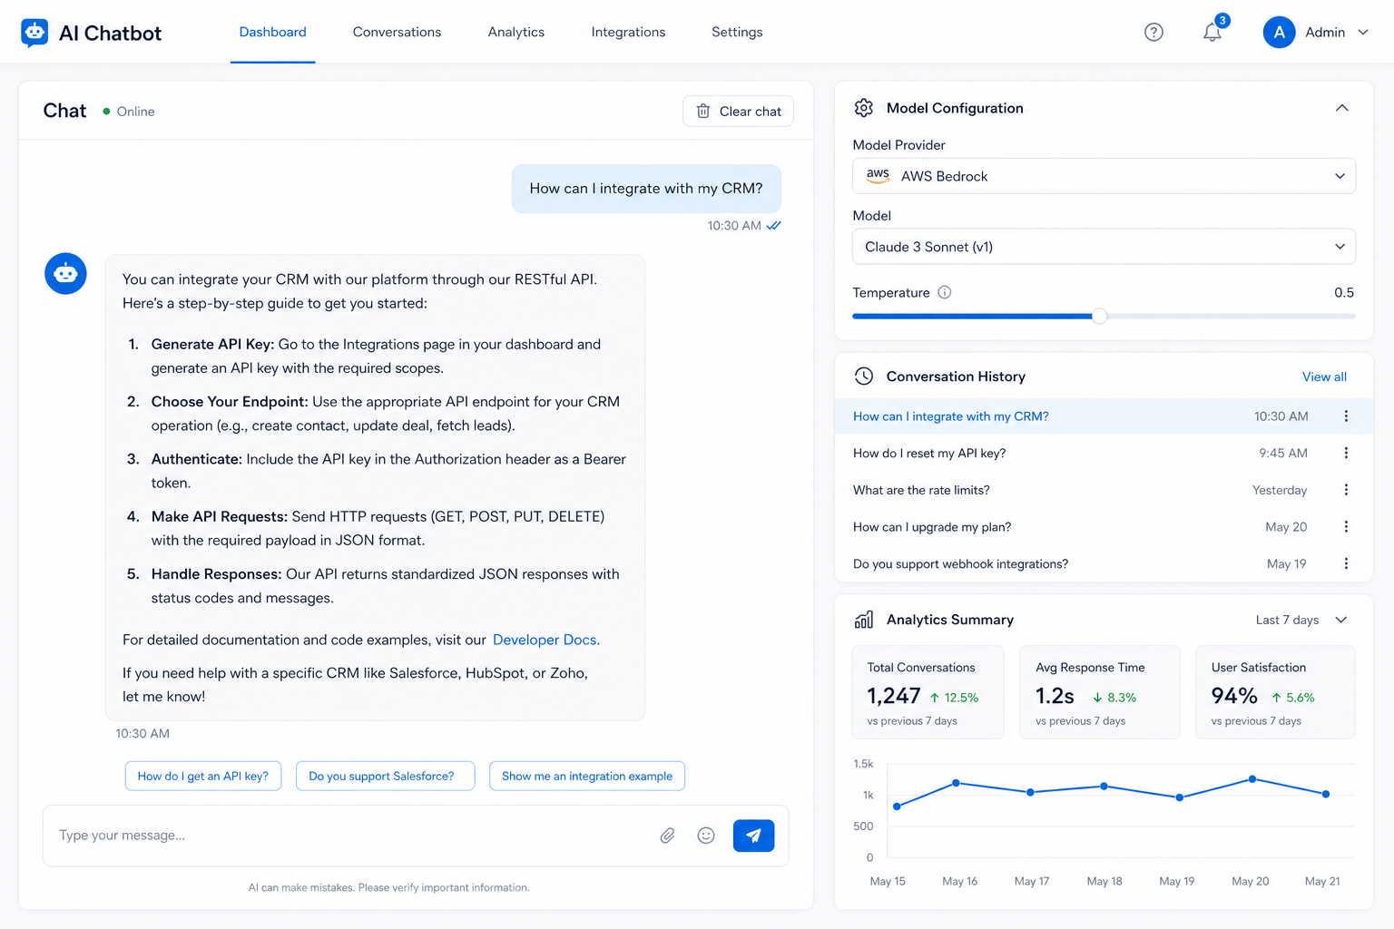This screenshot has height=929, width=1394.
Task: Click the Model Configuration gear icon
Action: pyautogui.click(x=864, y=108)
